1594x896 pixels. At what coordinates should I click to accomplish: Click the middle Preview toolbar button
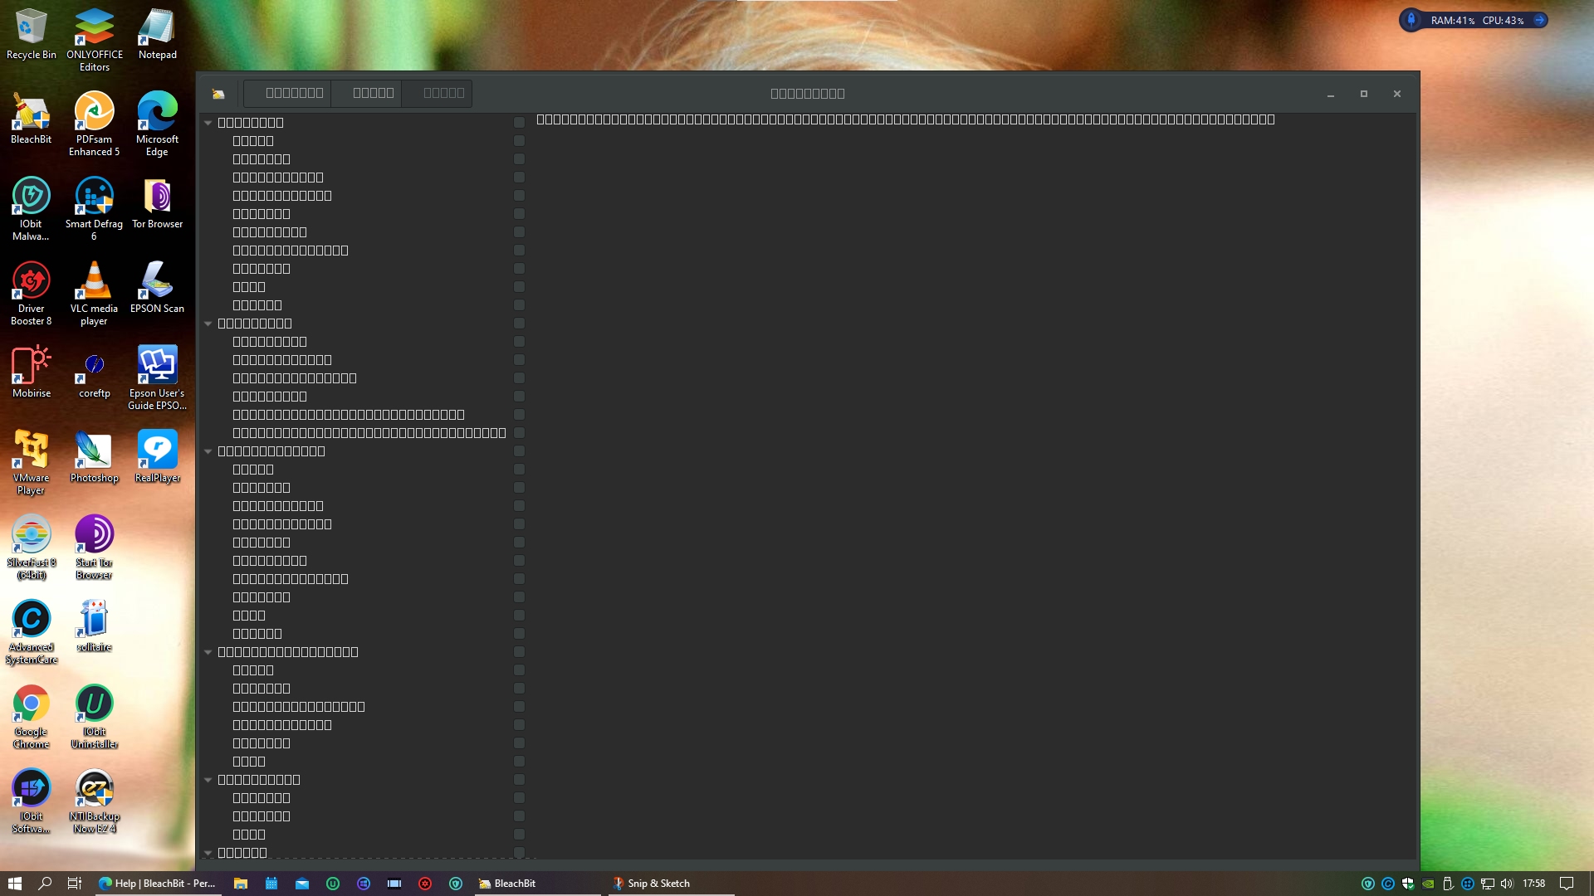coord(365,93)
